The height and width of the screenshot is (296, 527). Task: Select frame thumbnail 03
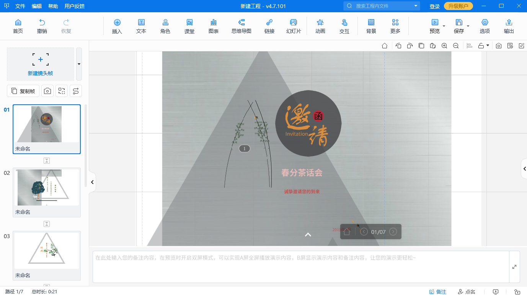pos(47,256)
